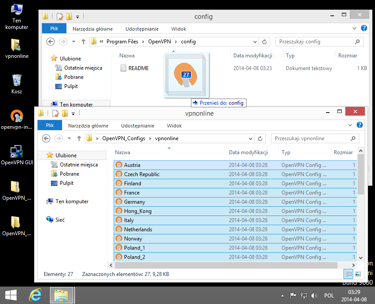Launch OpenVPN GUI desktop shortcut

(x=17, y=155)
